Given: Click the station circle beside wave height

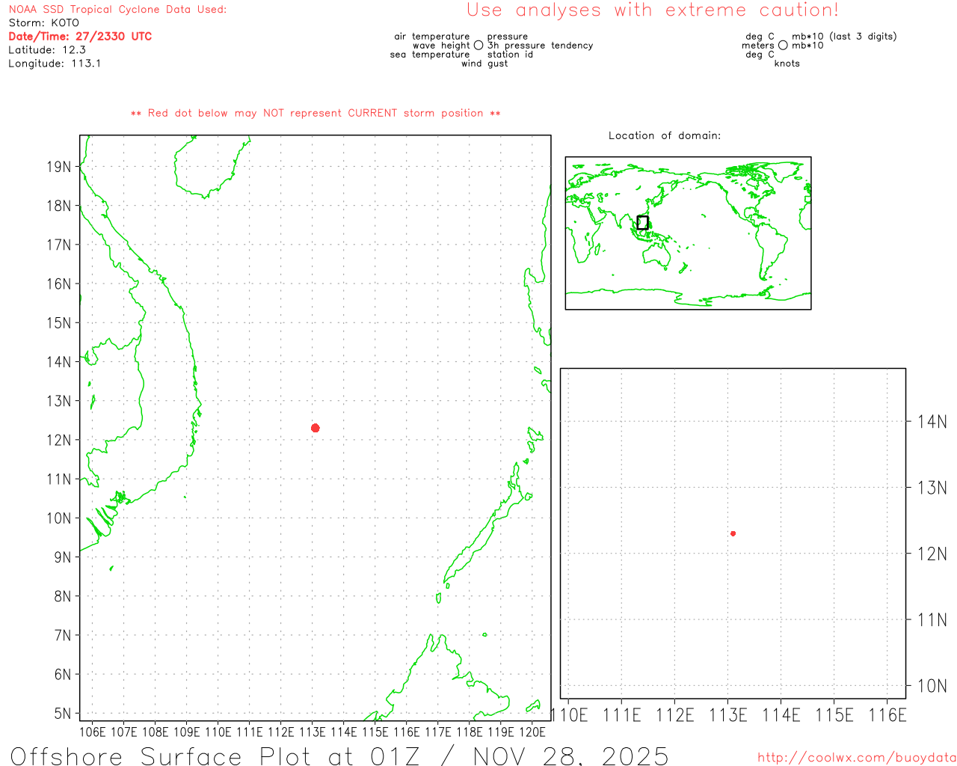Looking at the screenshot, I should point(478,46).
